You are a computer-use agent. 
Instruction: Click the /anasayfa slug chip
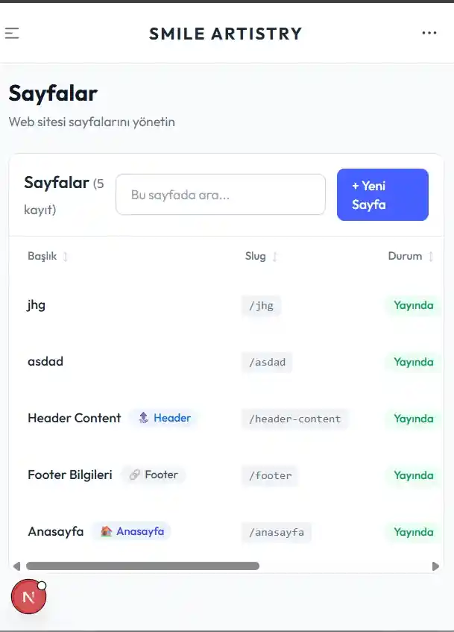click(x=277, y=532)
